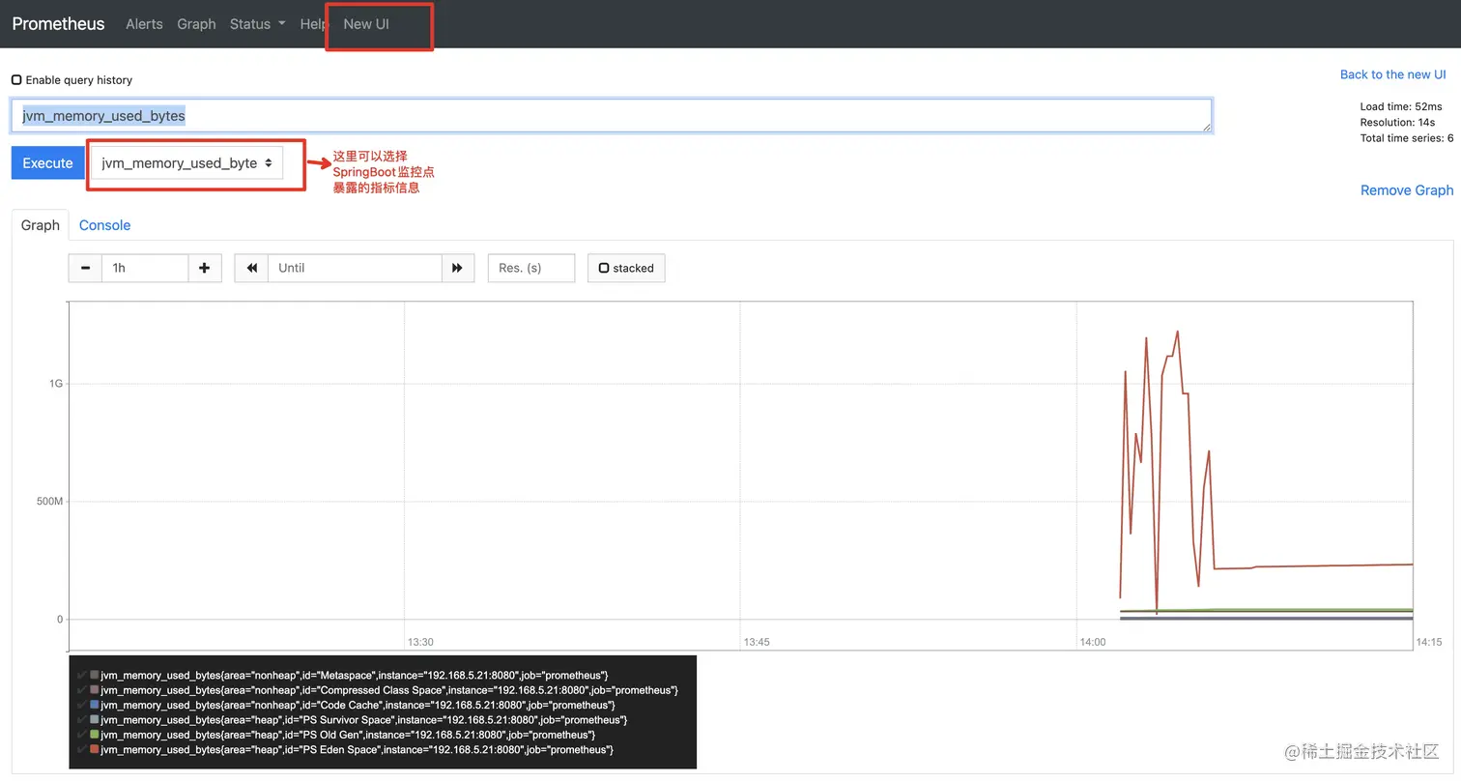Focus the query expression input field
Image resolution: width=1461 pixels, height=783 pixels.
click(611, 115)
